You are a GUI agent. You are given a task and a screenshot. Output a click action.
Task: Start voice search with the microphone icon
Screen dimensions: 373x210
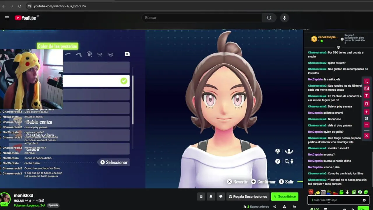[x=284, y=18]
